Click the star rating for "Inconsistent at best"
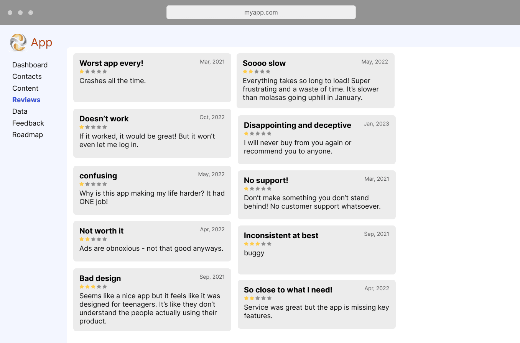The height and width of the screenshot is (343, 520). point(258,244)
